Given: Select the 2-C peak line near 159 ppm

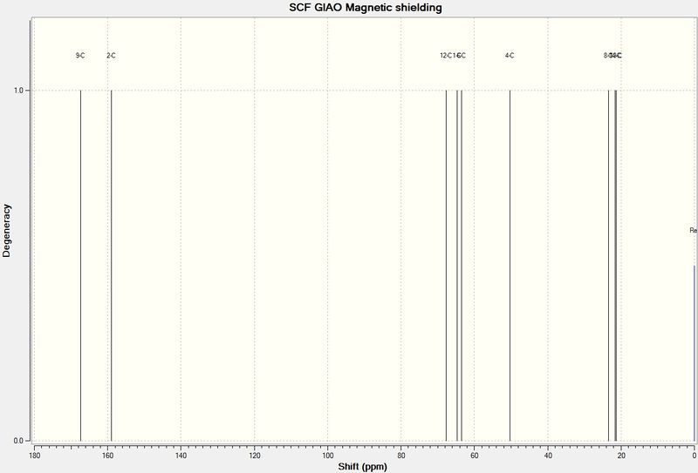Looking at the screenshot, I should pyautogui.click(x=111, y=266).
